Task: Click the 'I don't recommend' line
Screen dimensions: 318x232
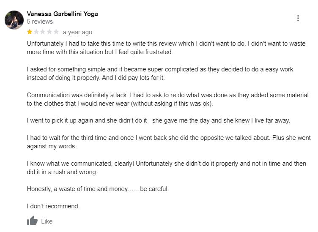Action: [53, 206]
